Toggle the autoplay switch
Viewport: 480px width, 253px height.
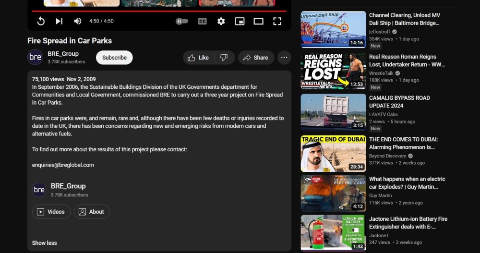coord(182,21)
